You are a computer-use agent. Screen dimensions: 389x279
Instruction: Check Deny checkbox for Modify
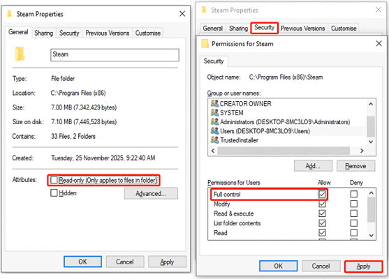pyautogui.click(x=354, y=204)
